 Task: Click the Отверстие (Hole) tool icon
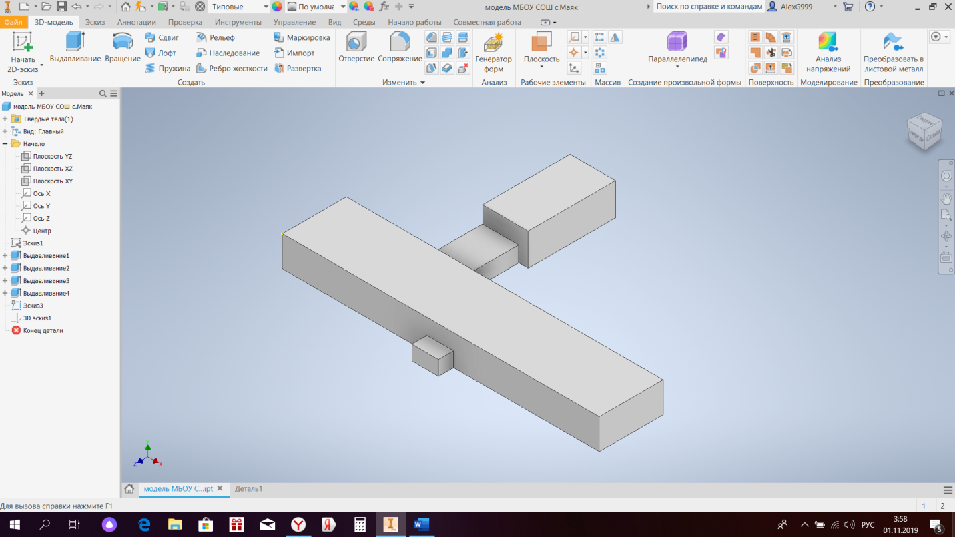click(x=356, y=42)
